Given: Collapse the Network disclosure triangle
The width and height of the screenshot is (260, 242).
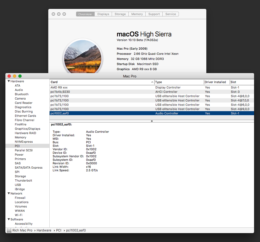Looking at the screenshot, I should 9,193.
